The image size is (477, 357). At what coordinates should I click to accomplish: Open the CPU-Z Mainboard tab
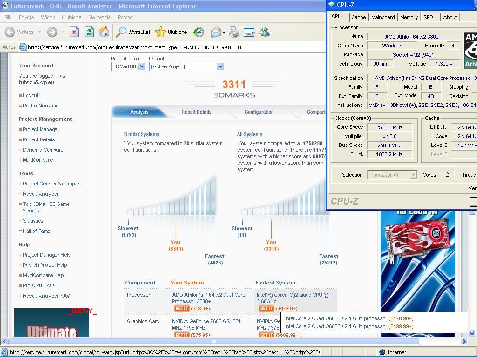click(383, 17)
